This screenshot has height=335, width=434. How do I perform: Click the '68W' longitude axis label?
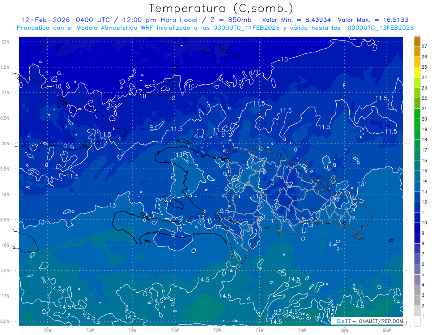click(387, 330)
